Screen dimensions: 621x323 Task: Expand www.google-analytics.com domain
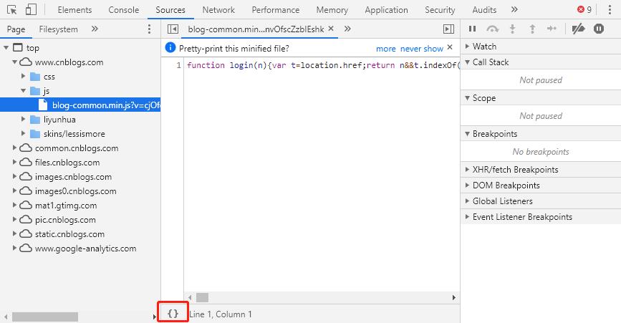coord(14,249)
